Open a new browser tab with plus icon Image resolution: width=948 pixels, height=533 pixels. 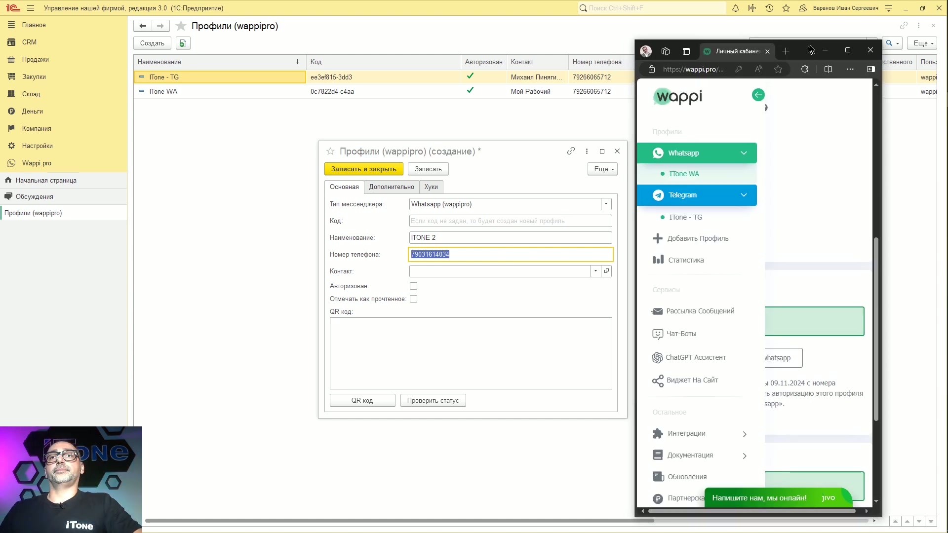tap(786, 51)
